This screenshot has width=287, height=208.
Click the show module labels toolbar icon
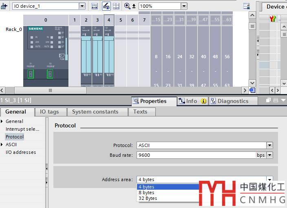(94, 6)
